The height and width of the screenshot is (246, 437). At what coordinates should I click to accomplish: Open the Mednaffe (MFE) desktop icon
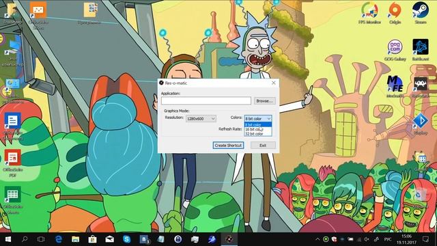[x=395, y=87]
